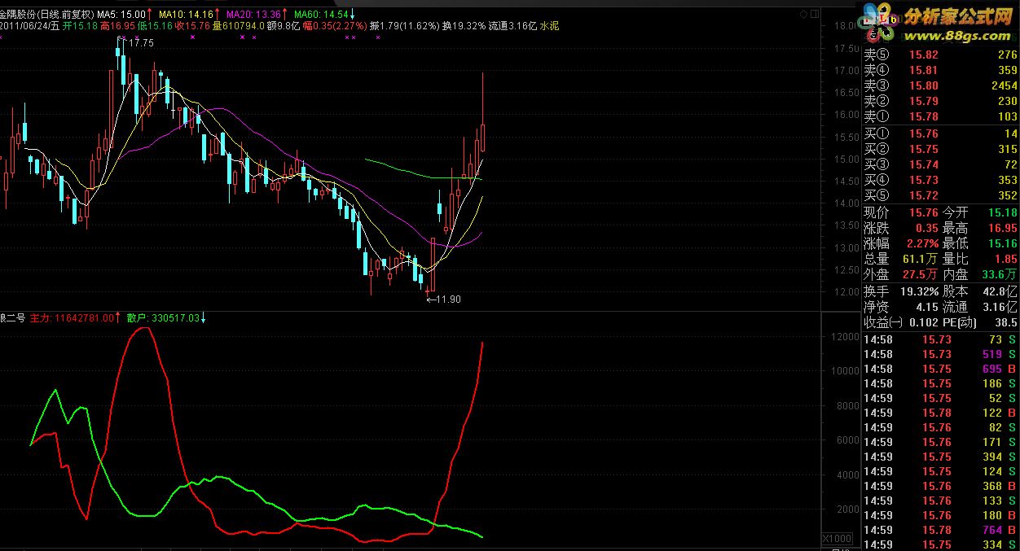Viewport: 1020px width, 551px height.
Task: Click the 量比 1.85 value
Action: 1006,259
